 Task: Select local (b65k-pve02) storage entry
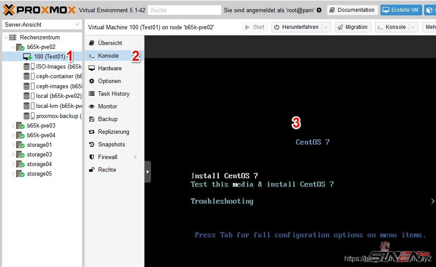click(42, 96)
